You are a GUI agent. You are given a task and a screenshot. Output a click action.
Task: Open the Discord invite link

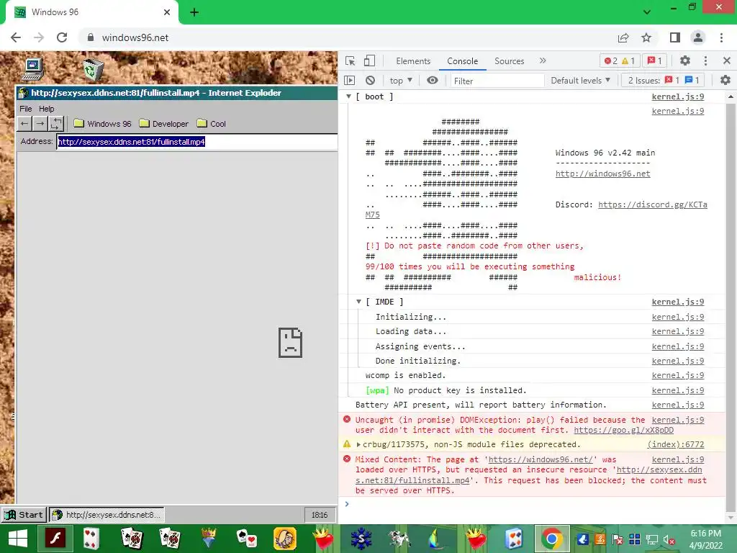click(652, 204)
